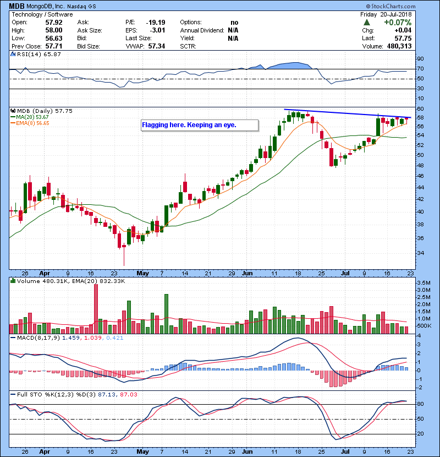Screen dimensions: 440x457
Task: Click the 'Jul' label under the stochastic panel
Action: (x=345, y=451)
